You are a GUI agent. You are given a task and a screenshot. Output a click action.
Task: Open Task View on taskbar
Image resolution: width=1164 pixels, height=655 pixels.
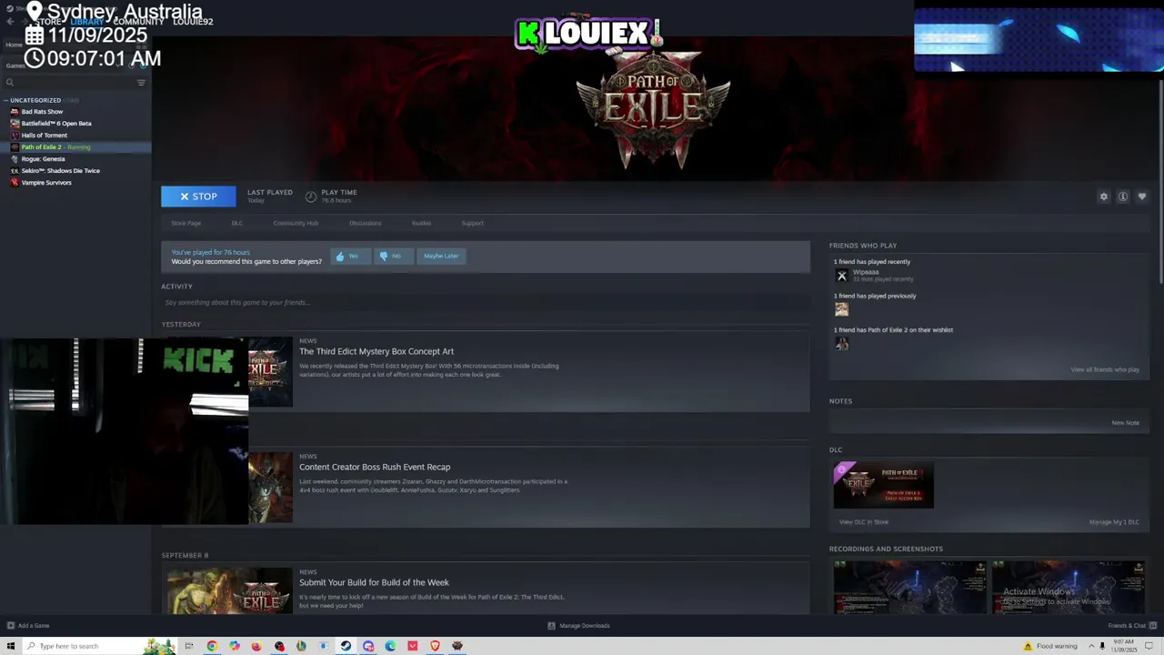click(189, 646)
